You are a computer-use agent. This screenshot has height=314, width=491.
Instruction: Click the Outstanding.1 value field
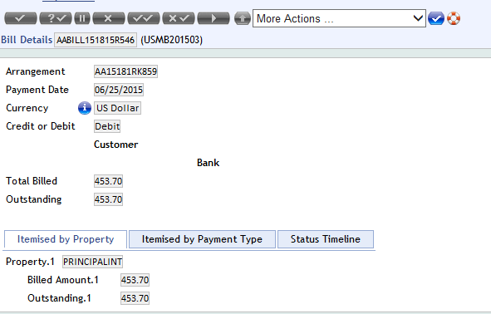pyautogui.click(x=135, y=298)
